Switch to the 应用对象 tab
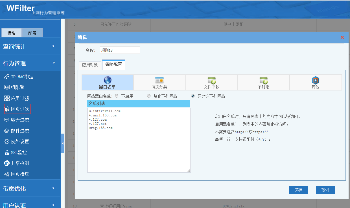This screenshot has height=208, width=350. coord(90,65)
